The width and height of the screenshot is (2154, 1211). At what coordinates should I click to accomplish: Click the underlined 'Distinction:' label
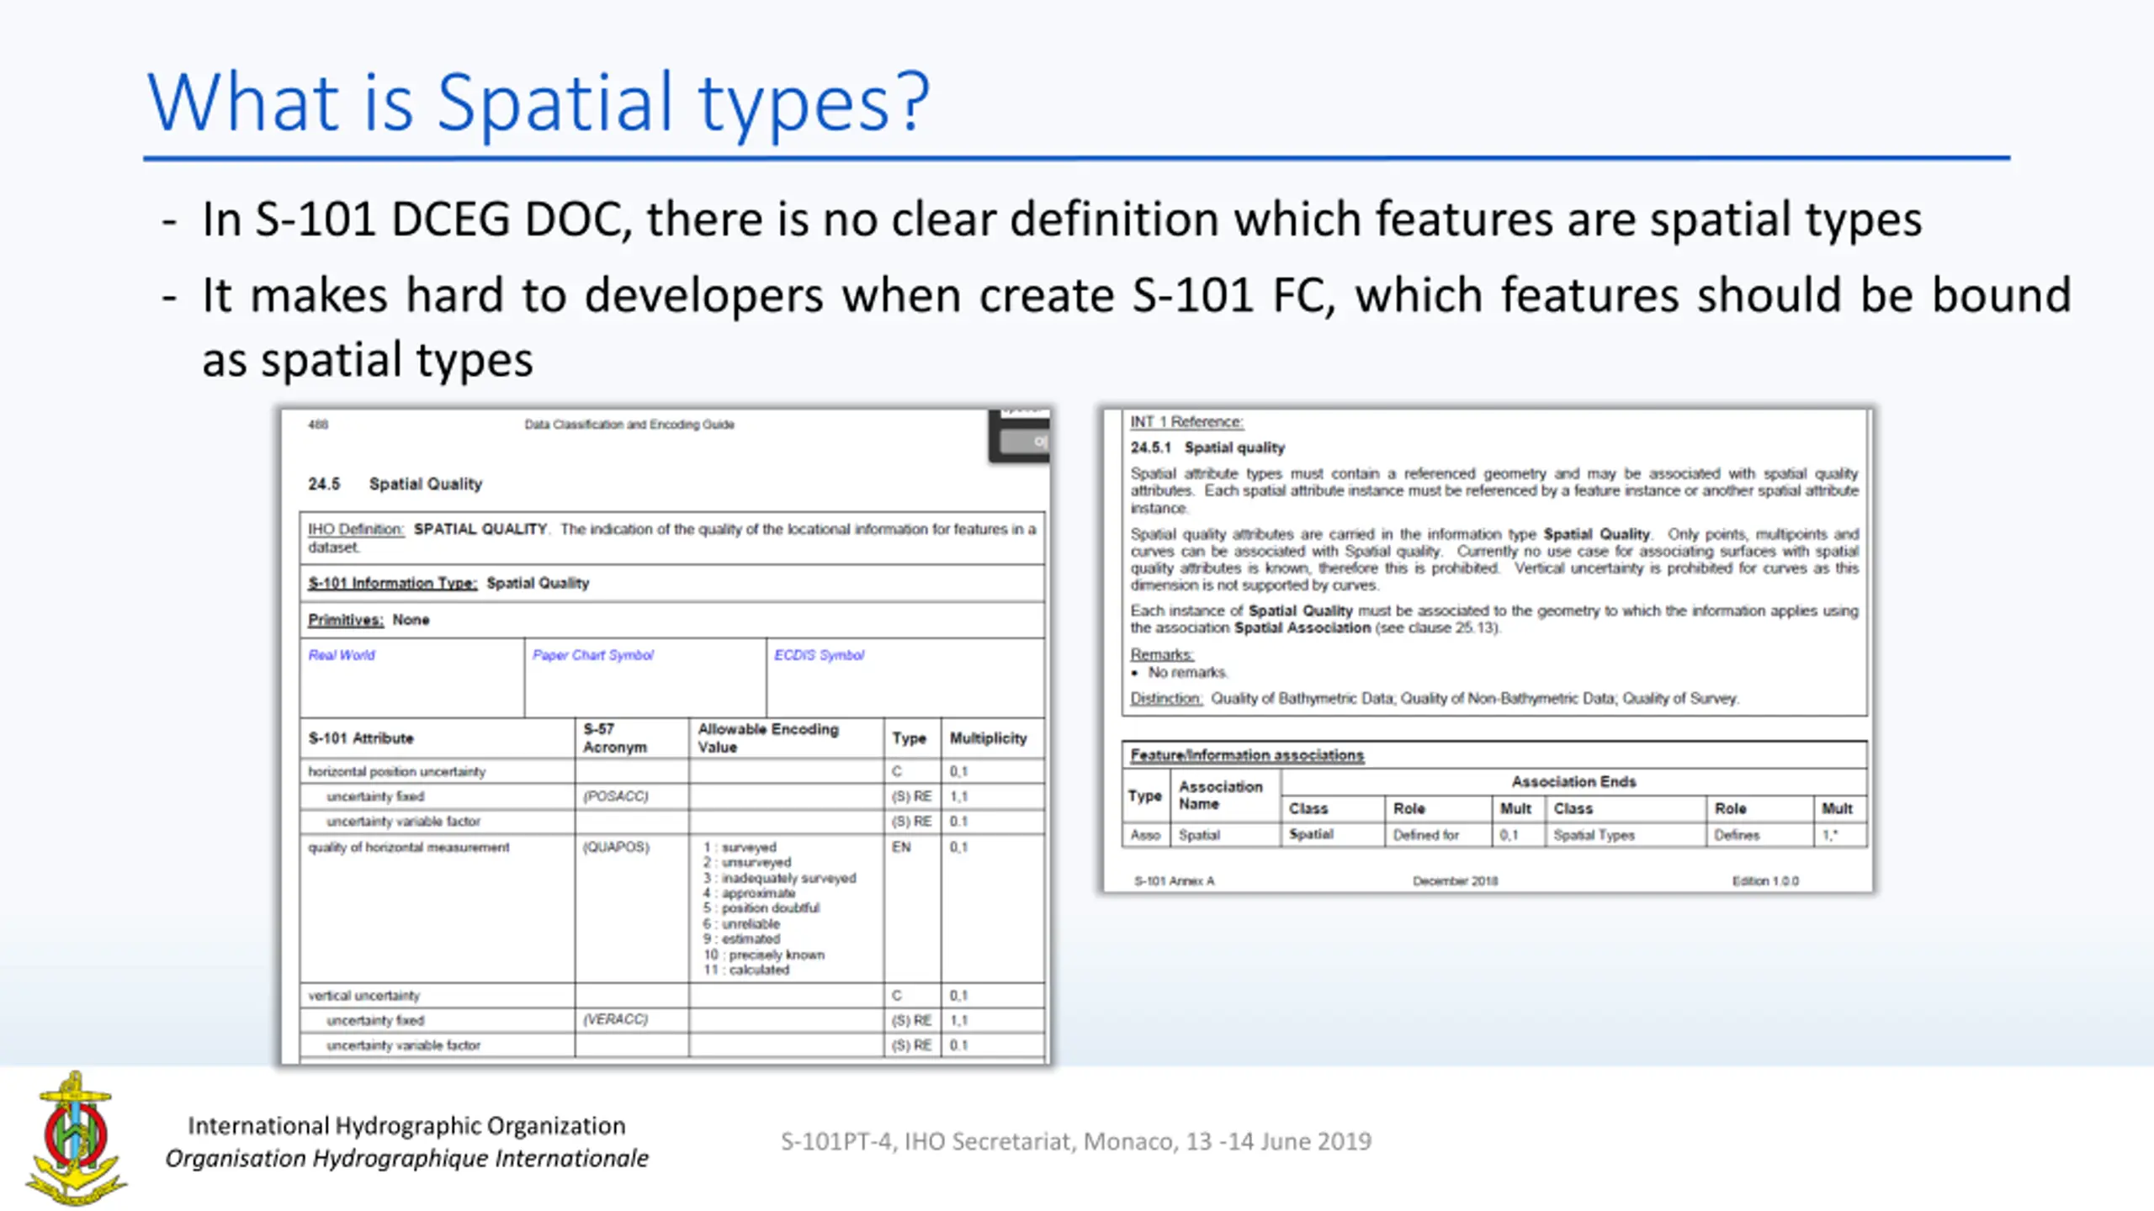[x=1166, y=699]
